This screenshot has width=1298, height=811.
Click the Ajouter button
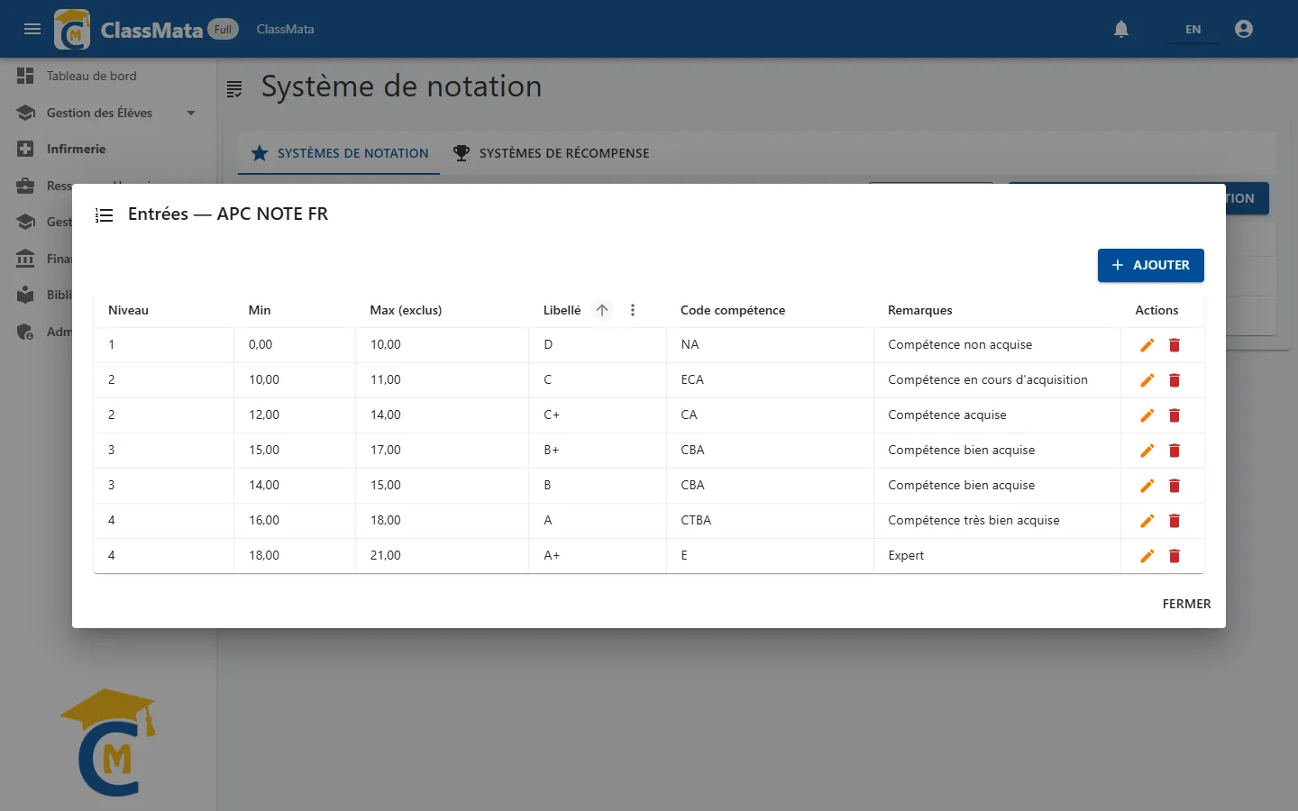coord(1150,265)
